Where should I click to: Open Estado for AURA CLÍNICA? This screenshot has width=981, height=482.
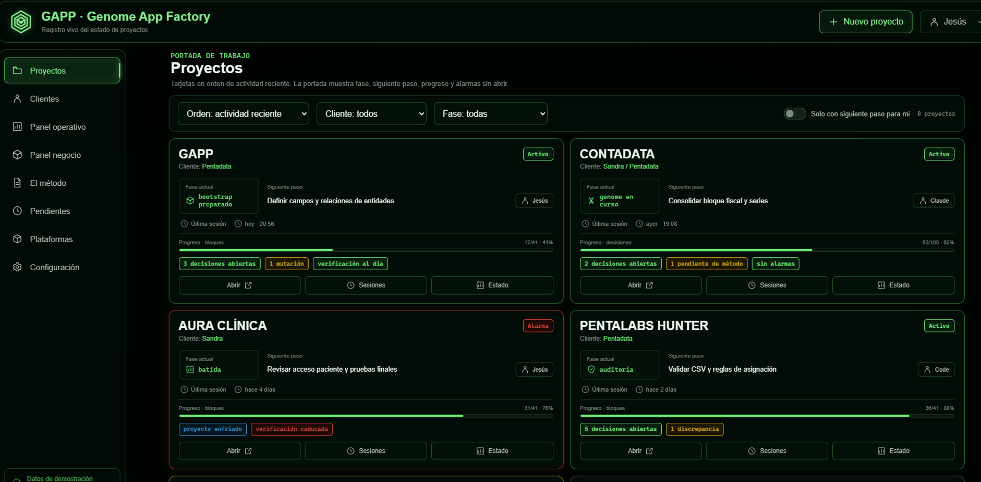click(x=492, y=451)
